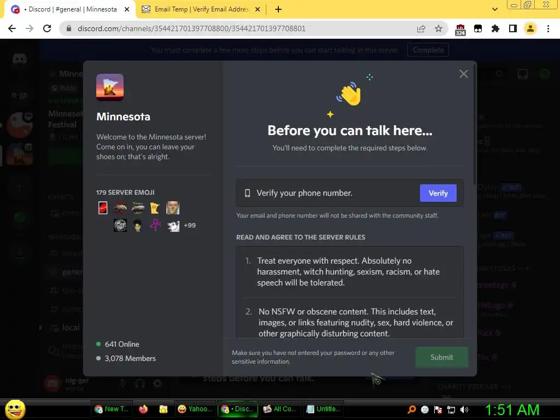Click the dialog's vertical scrollbar
Image resolution: width=560 pixels, height=420 pixels.
(475, 123)
